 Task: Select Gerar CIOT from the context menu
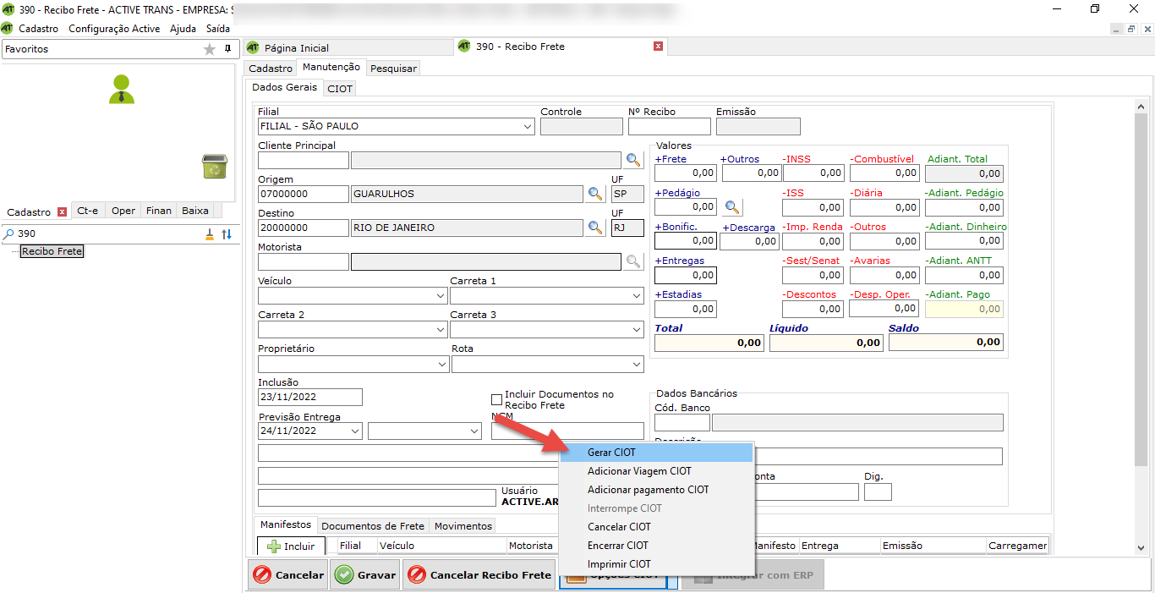(611, 453)
